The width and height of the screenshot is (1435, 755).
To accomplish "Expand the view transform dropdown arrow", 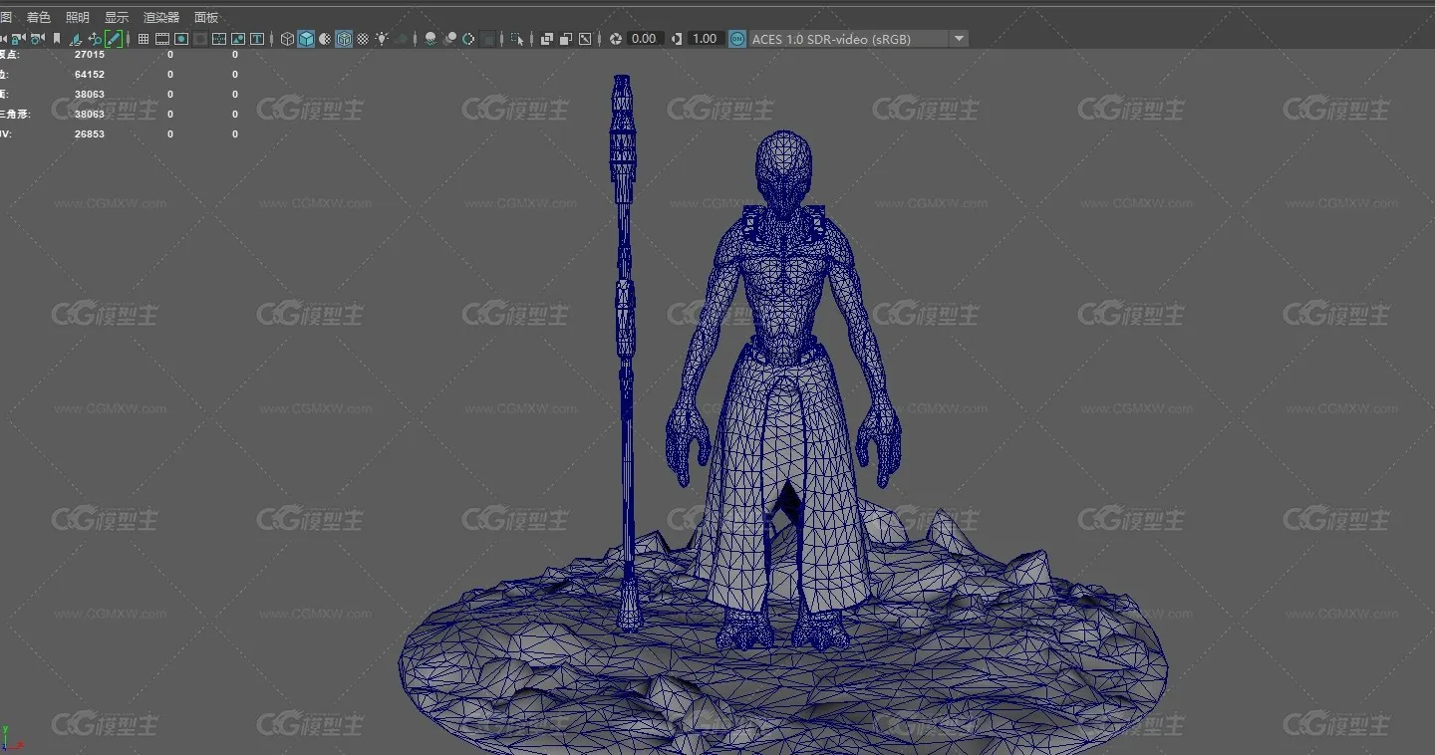I will click(x=959, y=39).
